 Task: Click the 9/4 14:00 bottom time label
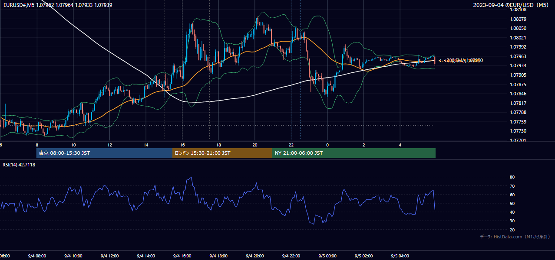(145, 256)
